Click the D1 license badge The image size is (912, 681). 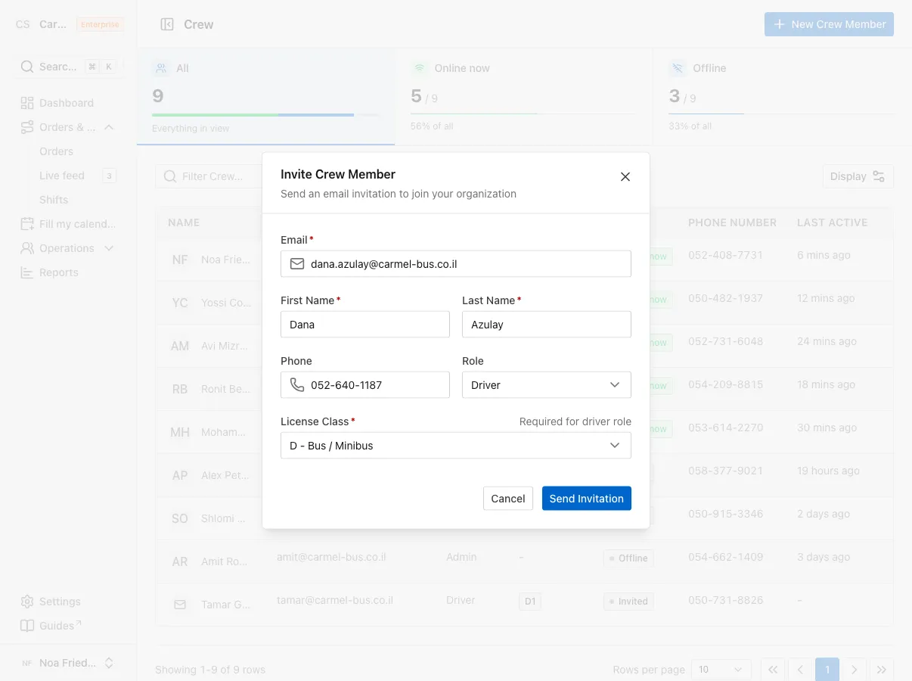(530, 602)
